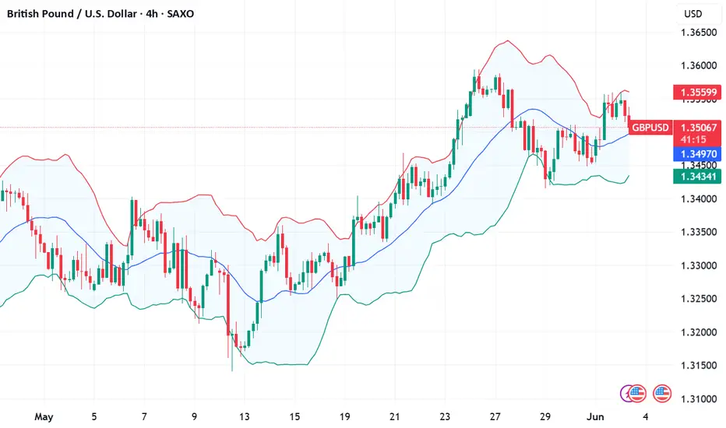Click the US flag event icon overlapping purple circle
Image resolution: width=726 pixels, height=428 pixels.
click(x=637, y=394)
